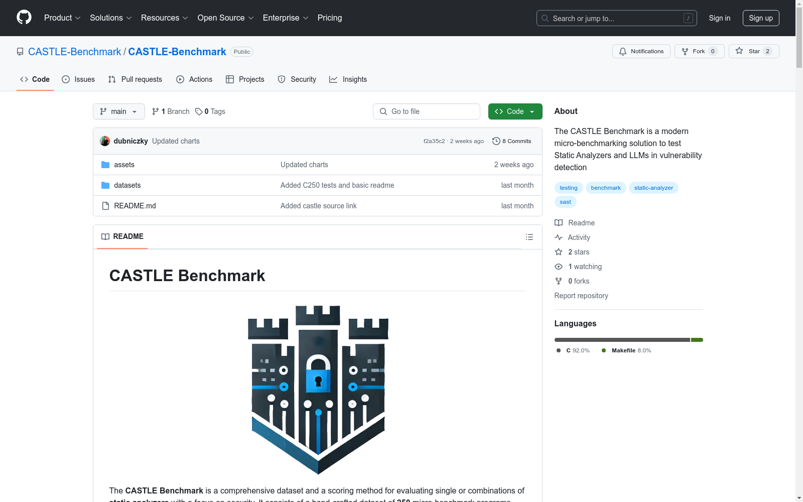Click the book icon in README tab
Screen dimensions: 803x502
[x=105, y=236]
